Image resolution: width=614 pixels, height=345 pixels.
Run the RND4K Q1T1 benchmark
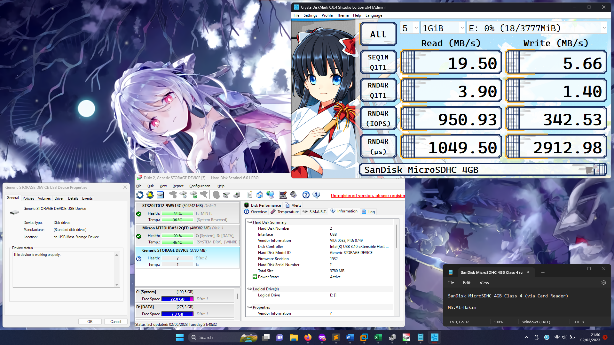click(x=378, y=90)
